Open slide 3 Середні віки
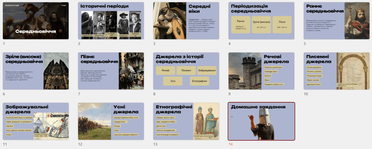The image size is (372, 149). 186,21
